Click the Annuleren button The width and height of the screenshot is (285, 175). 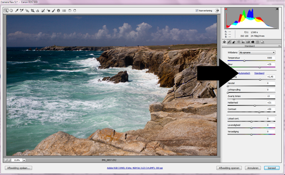pyautogui.click(x=253, y=168)
